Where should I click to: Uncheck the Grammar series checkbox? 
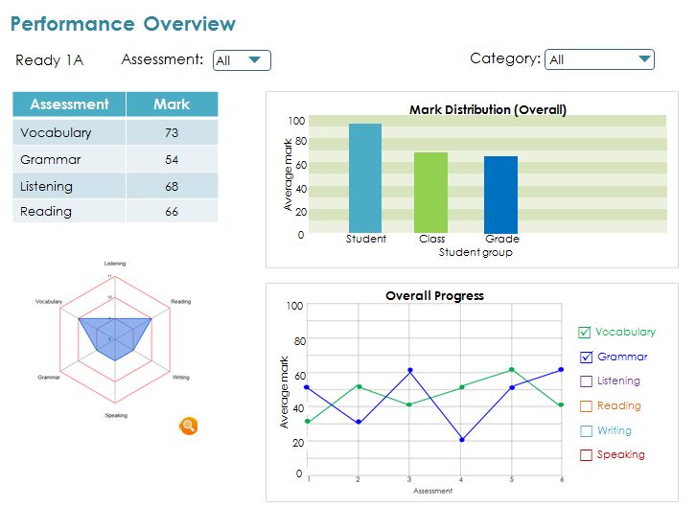586,358
